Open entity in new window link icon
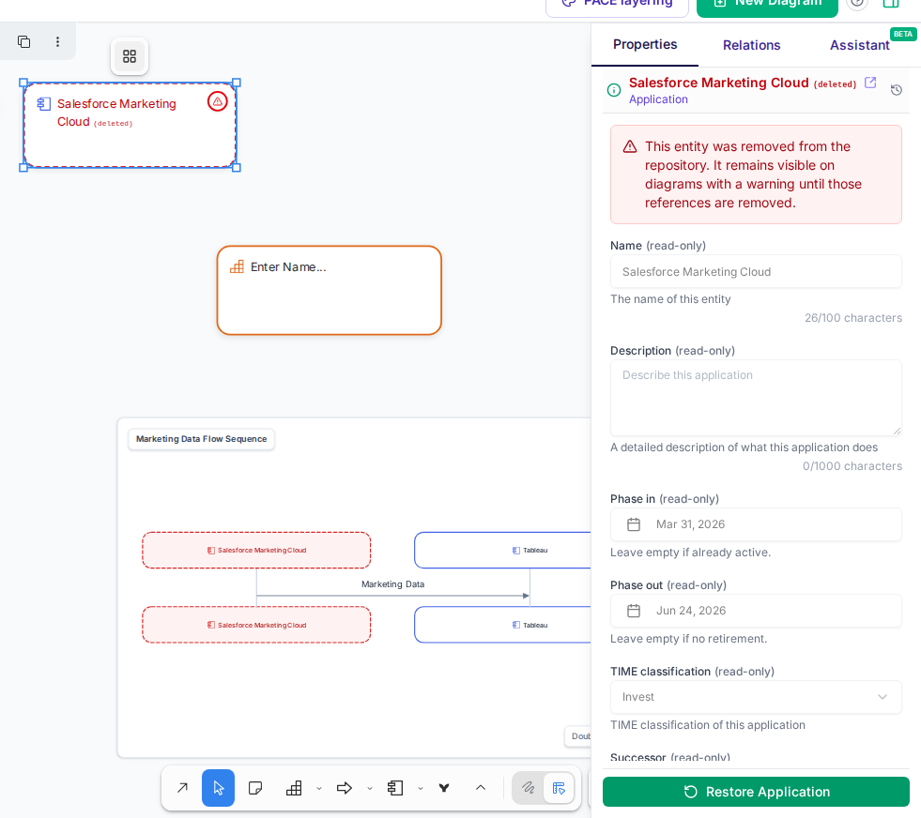Screen dimensions: 921x818 point(870,83)
